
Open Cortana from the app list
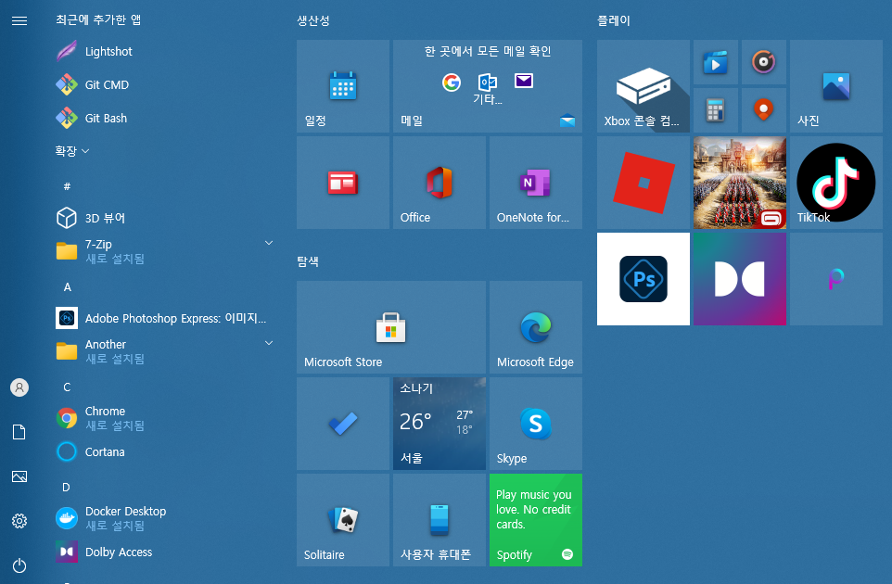[x=165, y=451]
